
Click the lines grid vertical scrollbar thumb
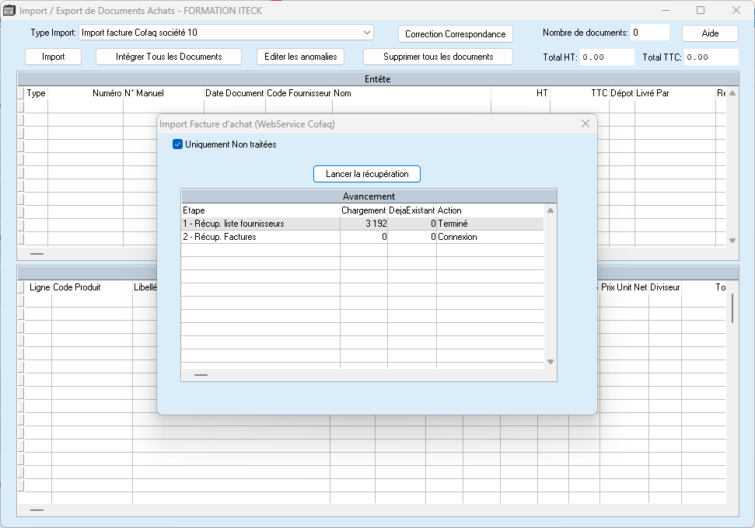coord(732,307)
